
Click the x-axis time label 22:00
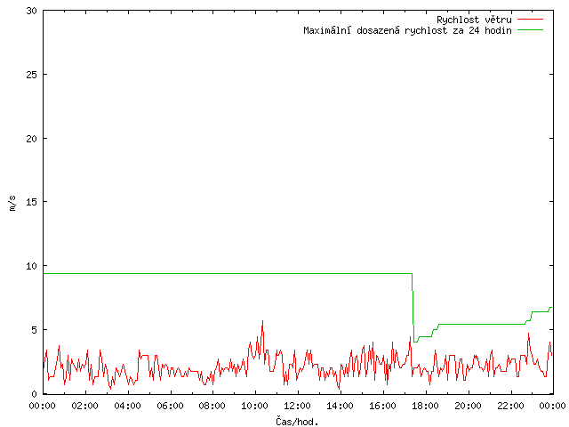coord(510,406)
